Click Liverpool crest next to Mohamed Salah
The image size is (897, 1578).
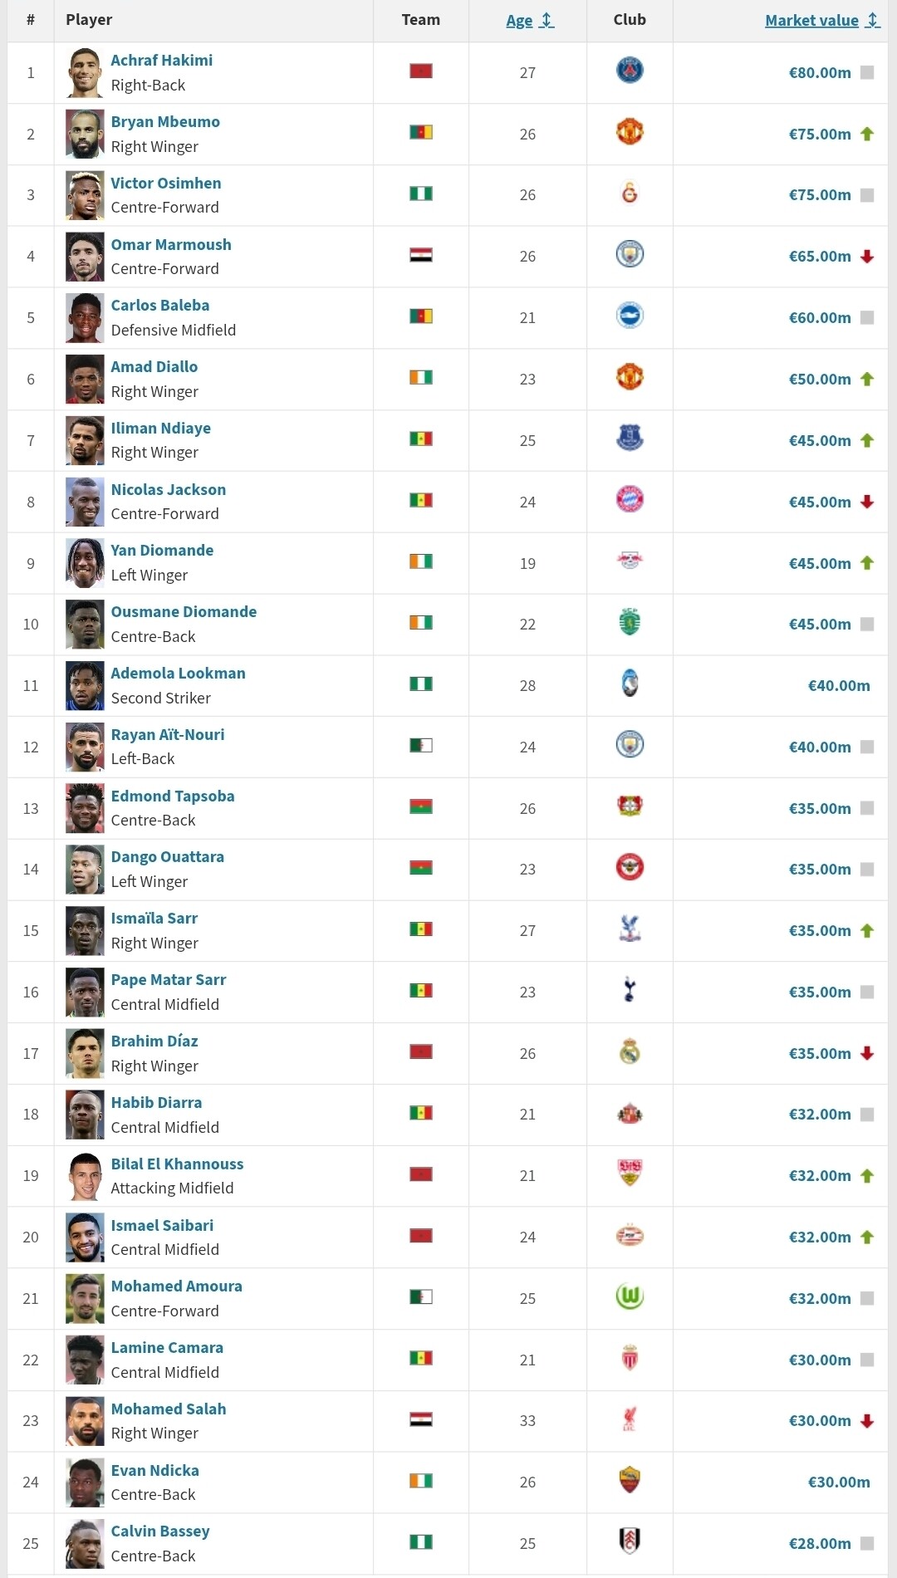click(x=630, y=1419)
